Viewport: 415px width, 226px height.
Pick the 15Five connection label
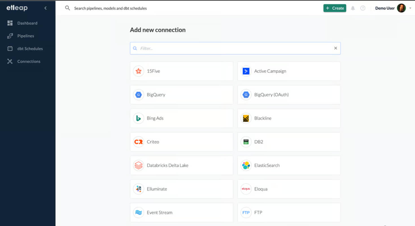click(x=154, y=71)
